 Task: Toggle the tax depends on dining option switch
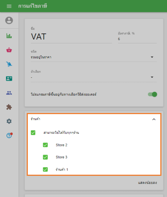point(153,94)
